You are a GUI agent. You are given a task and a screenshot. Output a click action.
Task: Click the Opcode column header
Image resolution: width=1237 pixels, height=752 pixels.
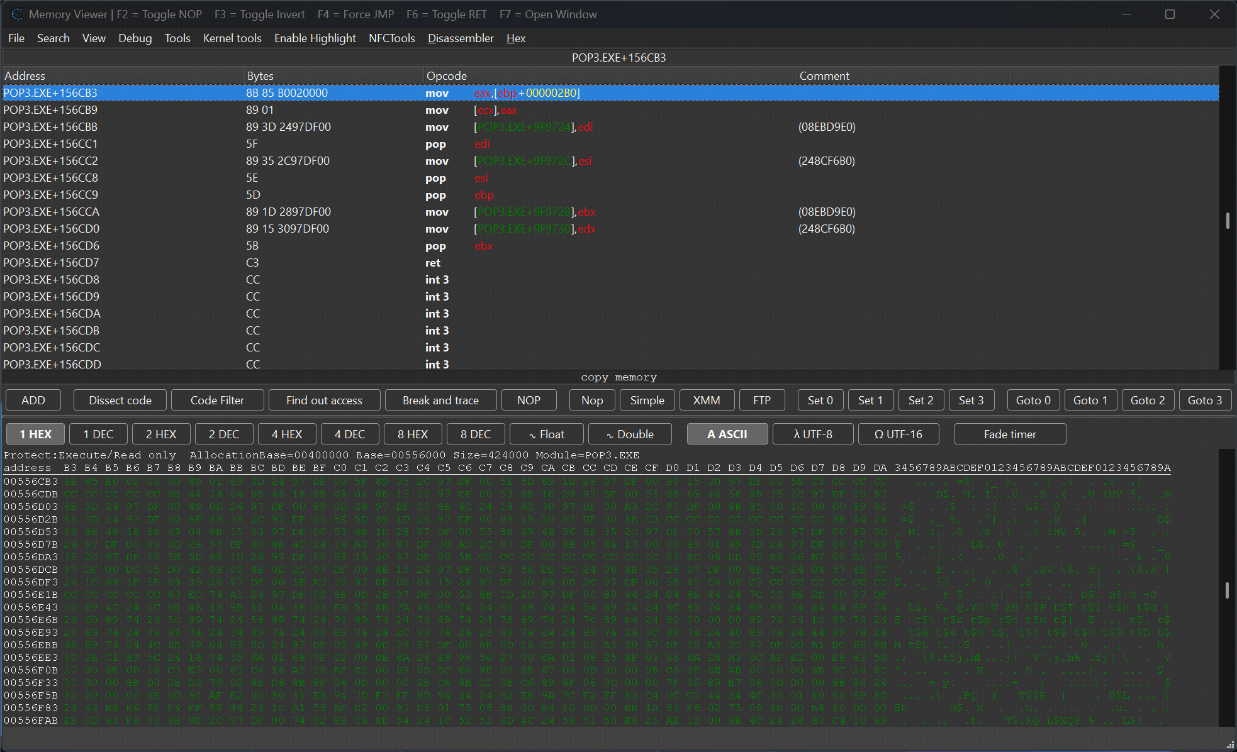[610, 75]
